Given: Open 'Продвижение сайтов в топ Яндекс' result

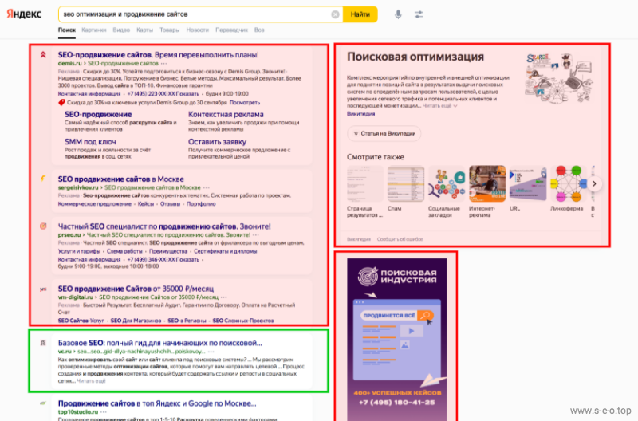Looking at the screenshot, I should [157, 403].
